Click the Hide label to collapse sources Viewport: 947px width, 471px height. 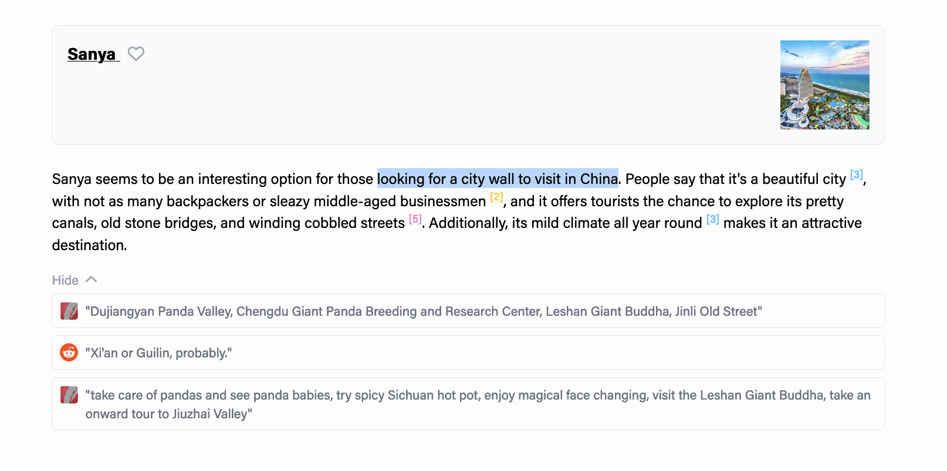tap(65, 281)
